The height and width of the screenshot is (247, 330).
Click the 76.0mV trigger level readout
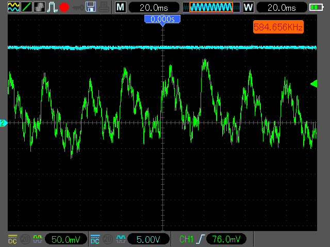226,239
